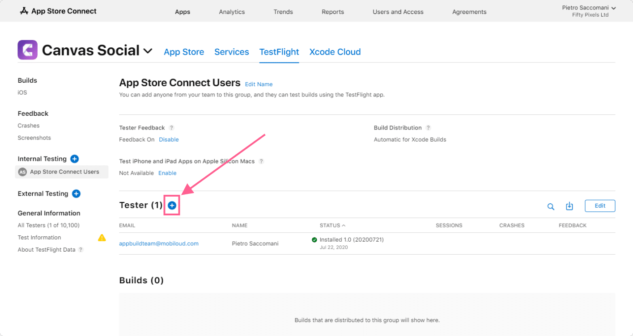Open the Xcode Cloud tab

click(x=335, y=52)
